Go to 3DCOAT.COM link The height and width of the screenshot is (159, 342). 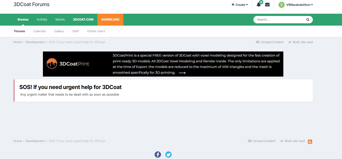pos(83,20)
